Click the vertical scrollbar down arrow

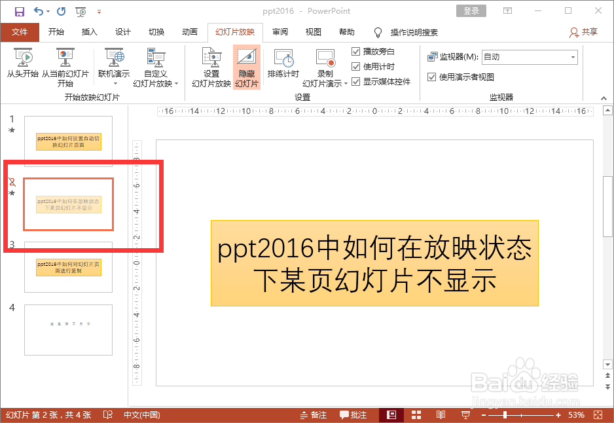[607, 365]
